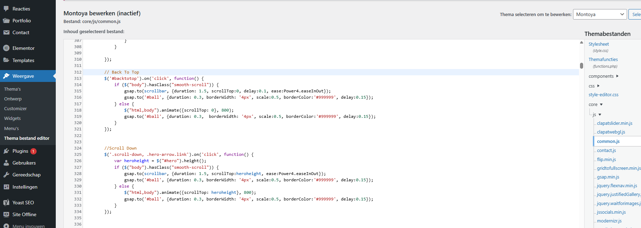Click the Yoast SEO icon

click(6, 203)
